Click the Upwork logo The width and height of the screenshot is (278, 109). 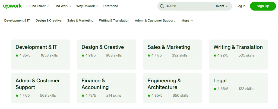click(12, 6)
